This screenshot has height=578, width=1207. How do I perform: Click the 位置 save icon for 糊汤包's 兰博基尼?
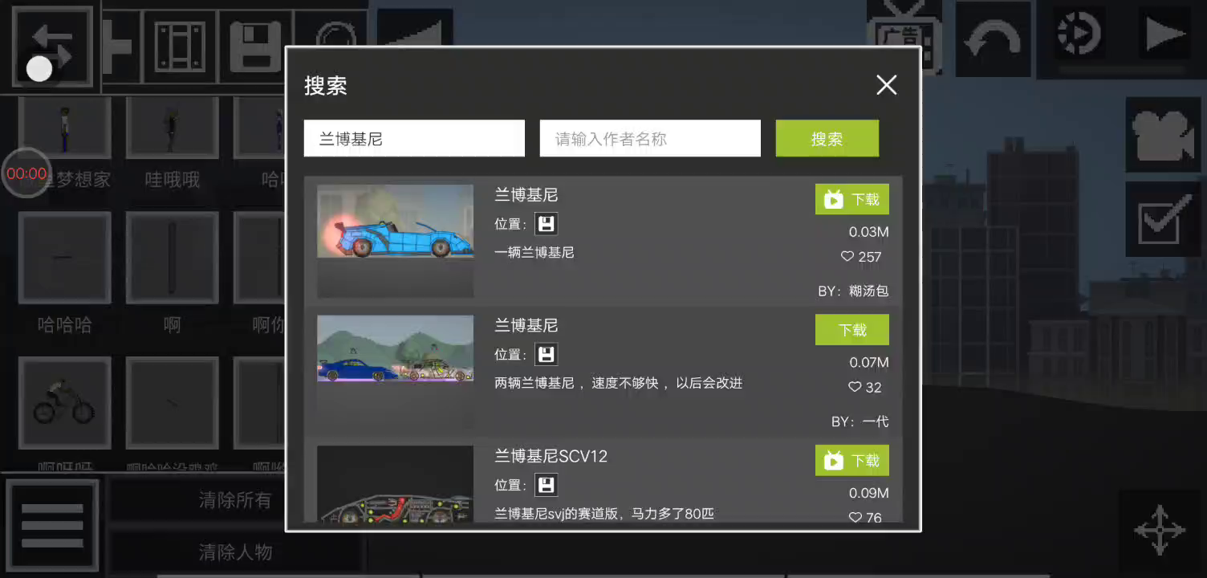(x=547, y=224)
